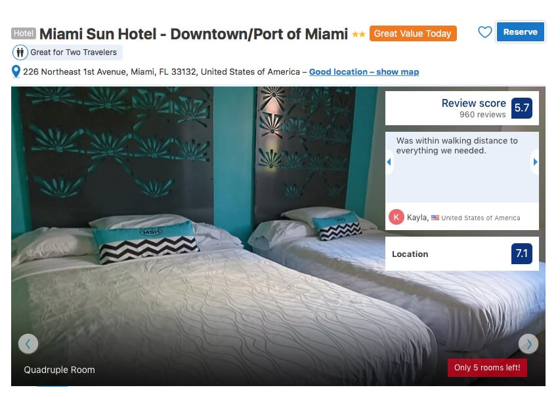Click the Great for Two Travelers tag

click(68, 52)
